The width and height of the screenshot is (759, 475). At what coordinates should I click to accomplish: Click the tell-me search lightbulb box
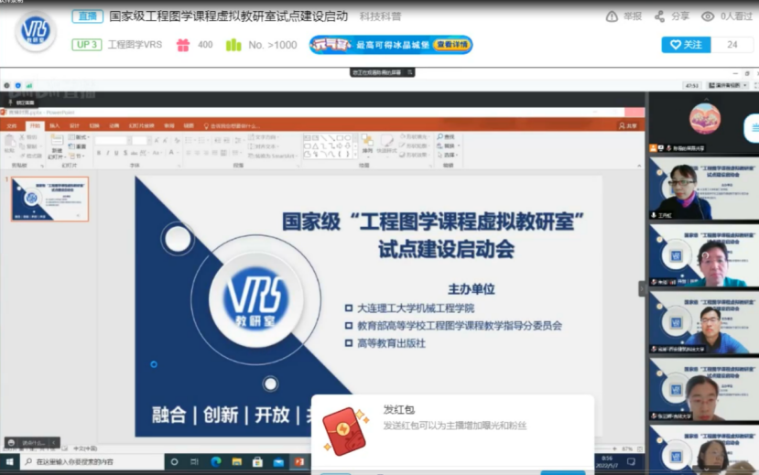pos(232,125)
